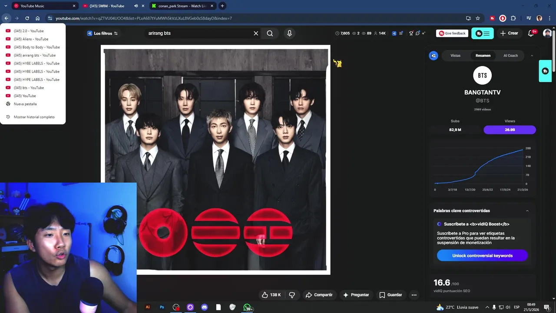Screen dimensions: 556x313
Task: Open Photoshop from the taskbar
Action: pyautogui.click(x=162, y=307)
